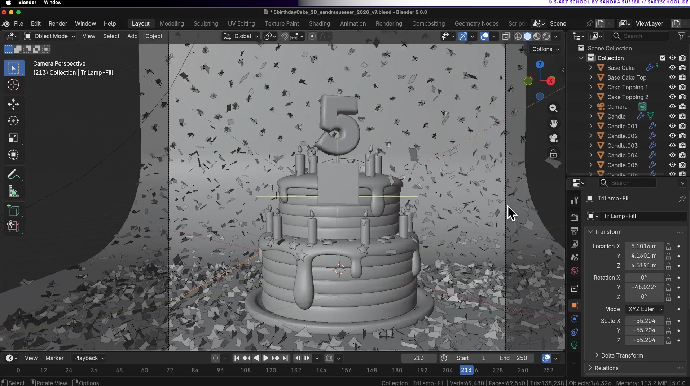Image resolution: width=690 pixels, height=386 pixels.
Task: Select the Rotate tool
Action: (13, 121)
